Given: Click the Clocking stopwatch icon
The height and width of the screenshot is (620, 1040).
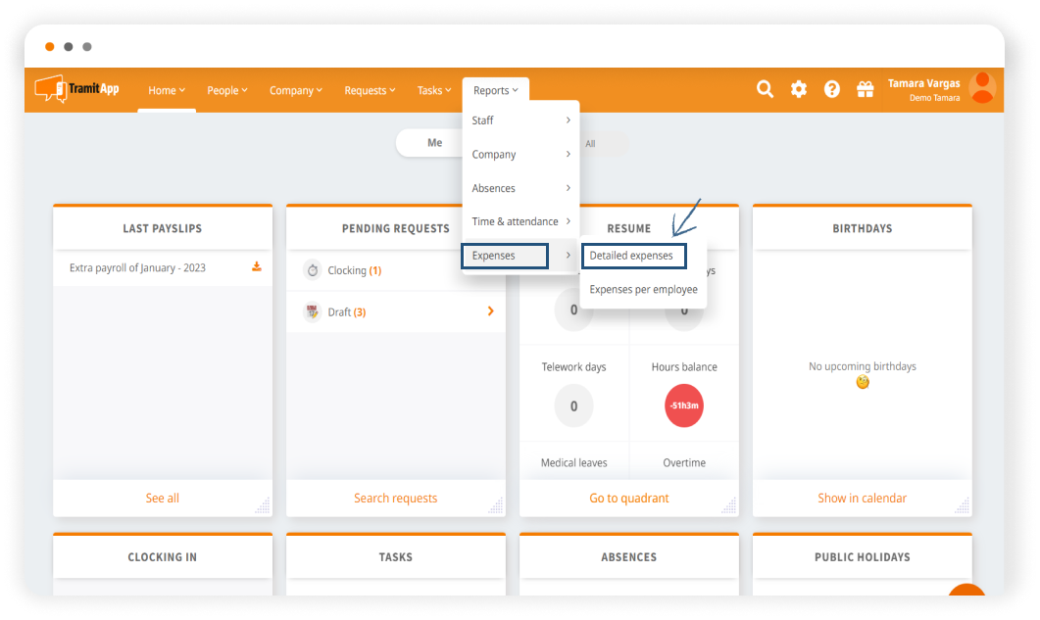Looking at the screenshot, I should 313,270.
